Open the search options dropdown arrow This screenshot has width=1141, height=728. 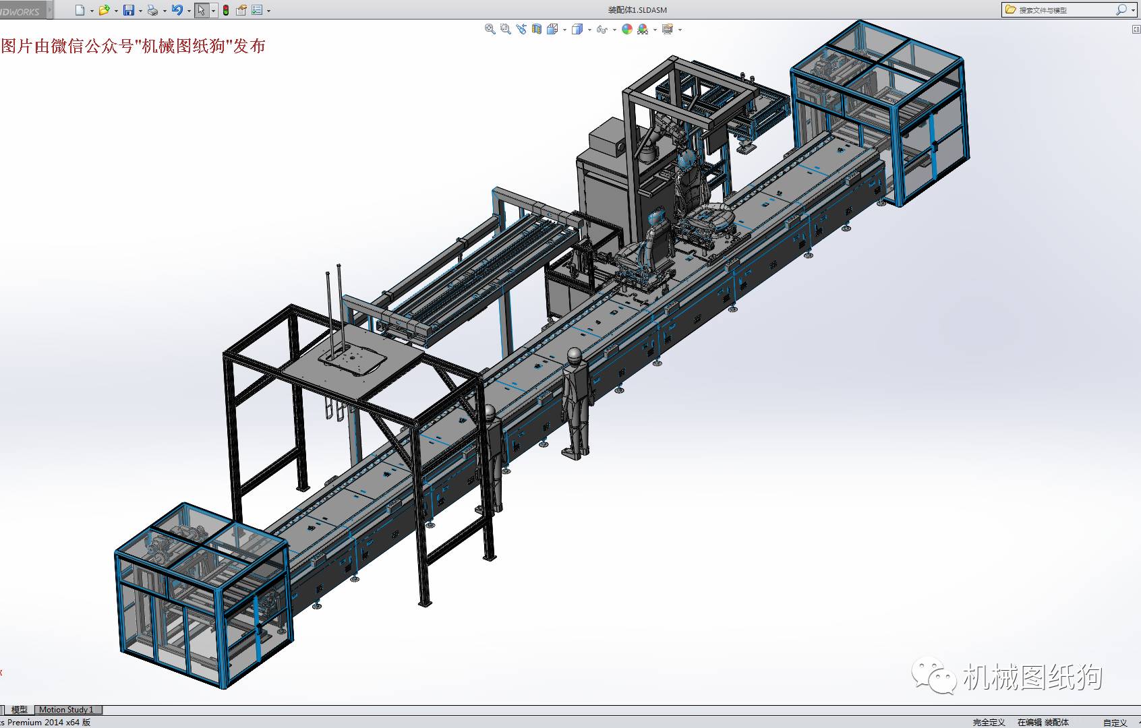pos(1133,10)
